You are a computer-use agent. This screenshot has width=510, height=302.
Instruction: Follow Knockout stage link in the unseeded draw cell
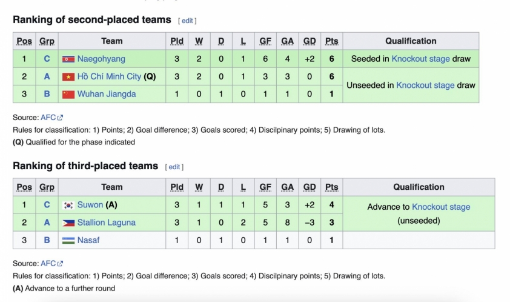pos(425,85)
